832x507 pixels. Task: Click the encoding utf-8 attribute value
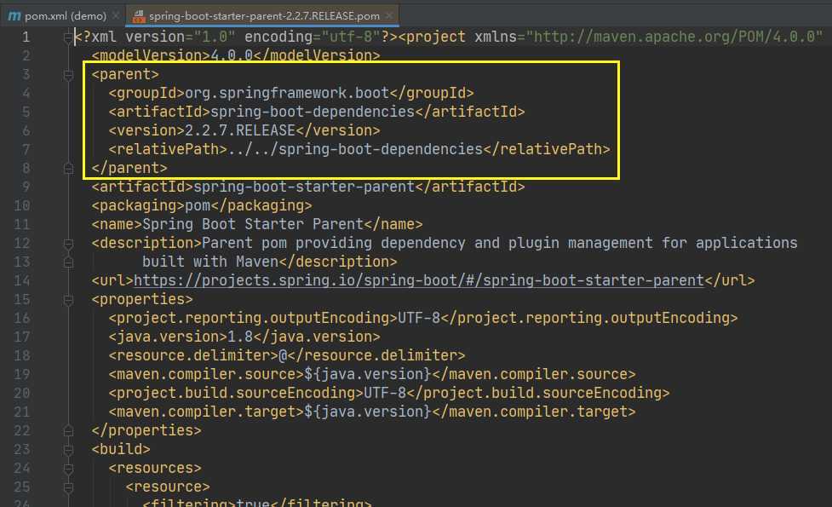pyautogui.click(x=351, y=37)
